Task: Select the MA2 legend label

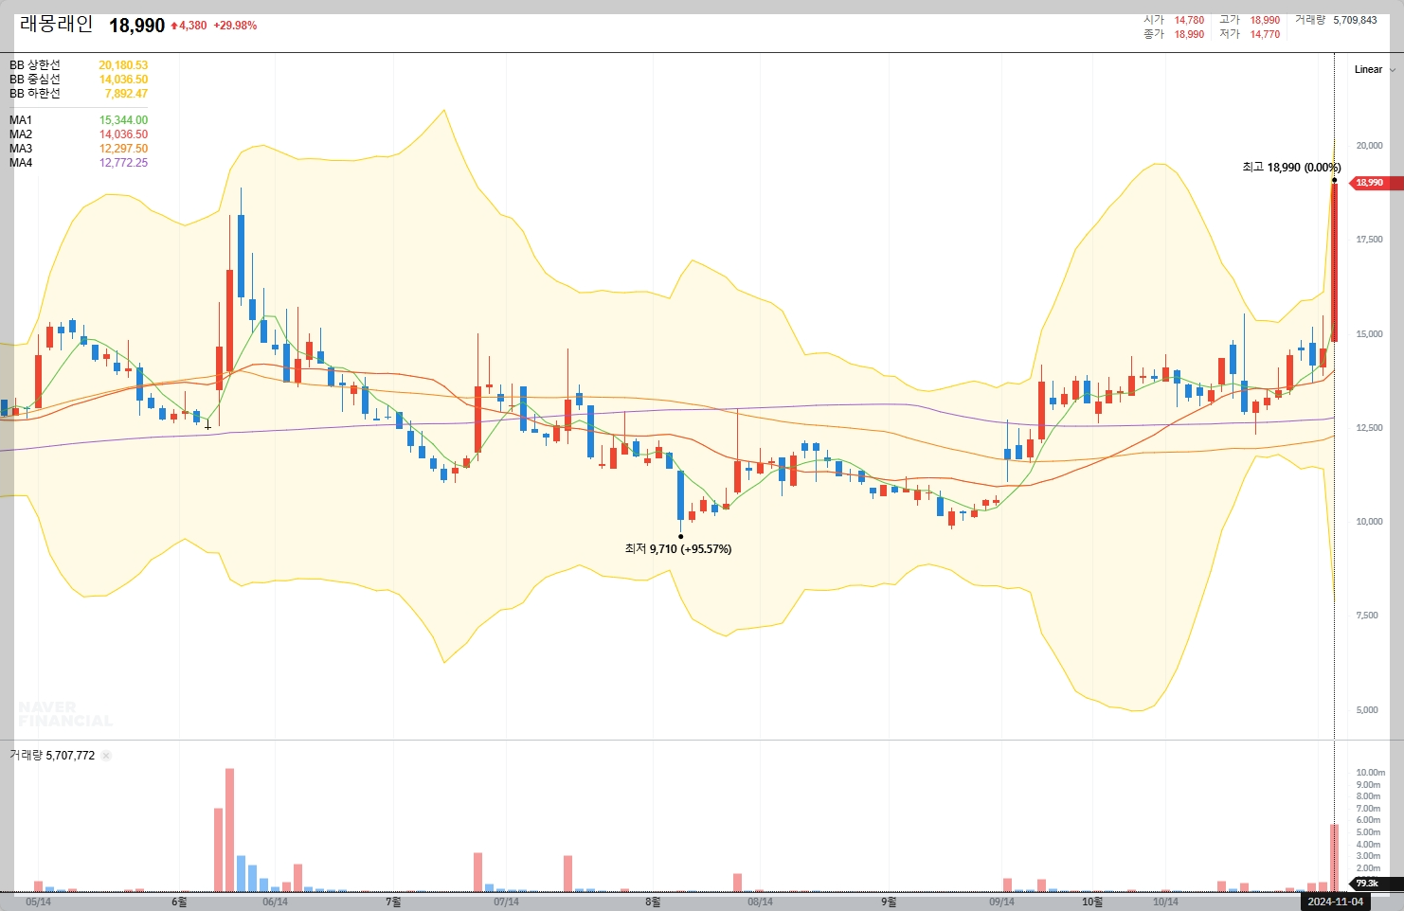Action: [21, 134]
